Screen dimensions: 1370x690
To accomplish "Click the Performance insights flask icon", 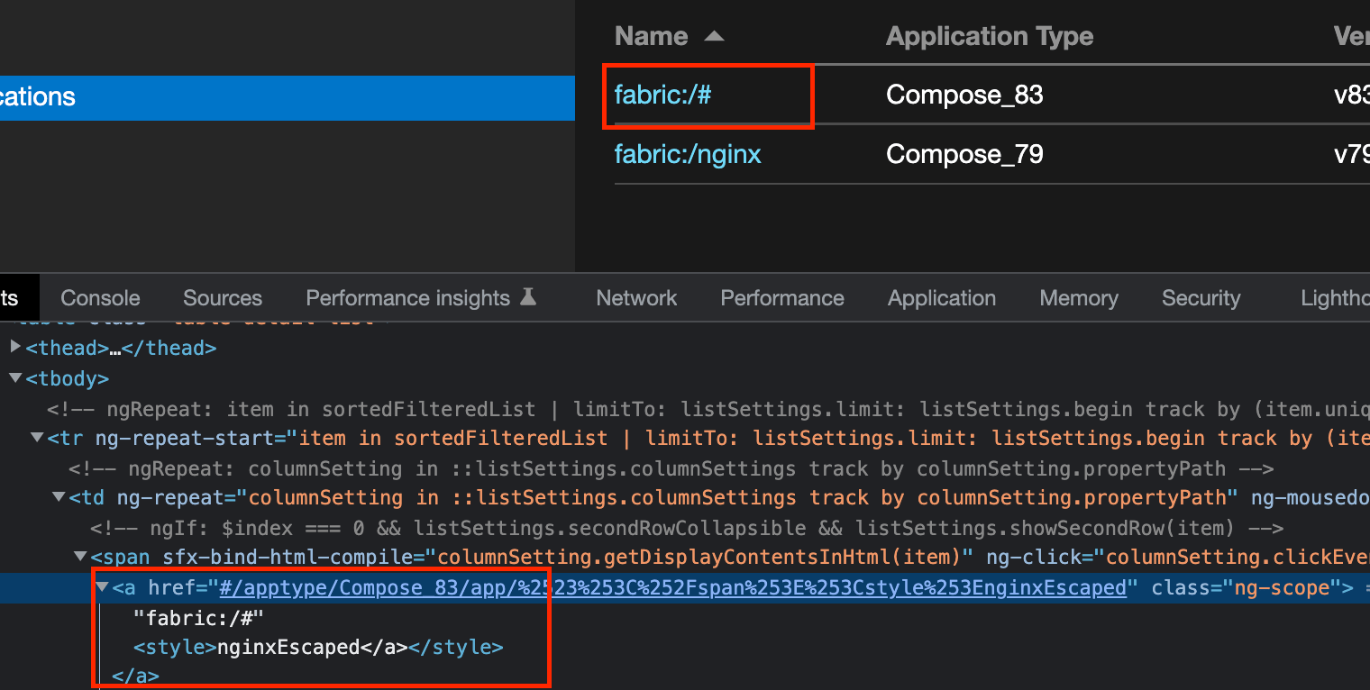I will tap(528, 295).
